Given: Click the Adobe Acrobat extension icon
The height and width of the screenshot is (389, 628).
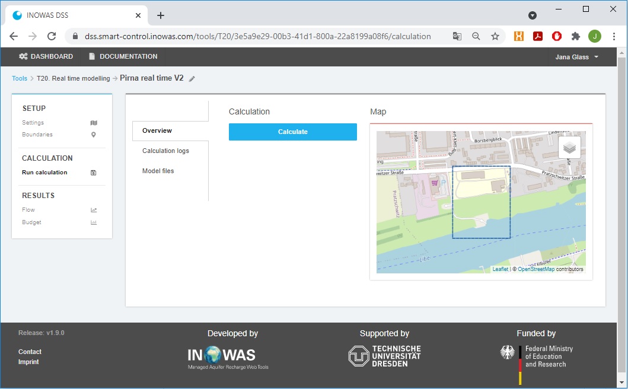Looking at the screenshot, I should [x=537, y=36].
